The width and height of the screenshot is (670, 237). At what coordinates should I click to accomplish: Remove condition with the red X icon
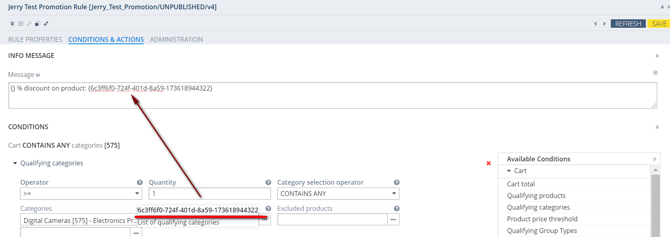click(x=488, y=163)
